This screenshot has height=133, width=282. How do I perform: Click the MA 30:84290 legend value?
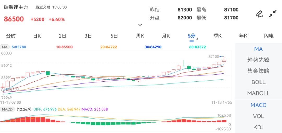coord(153,47)
